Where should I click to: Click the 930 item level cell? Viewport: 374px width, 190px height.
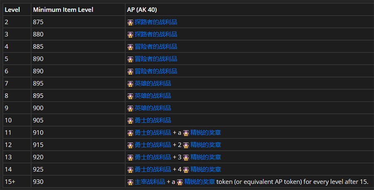point(78,182)
